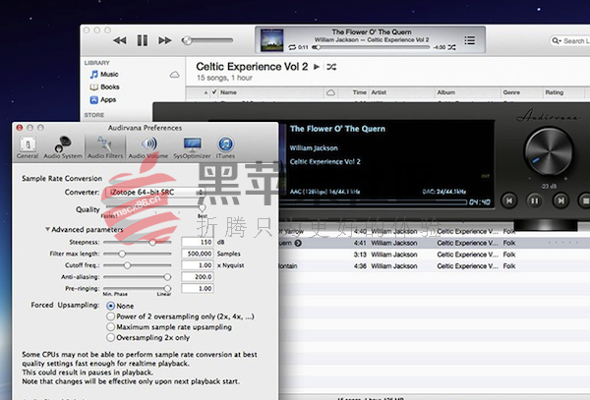Adjust the Pre-ringing slider

pos(167,288)
